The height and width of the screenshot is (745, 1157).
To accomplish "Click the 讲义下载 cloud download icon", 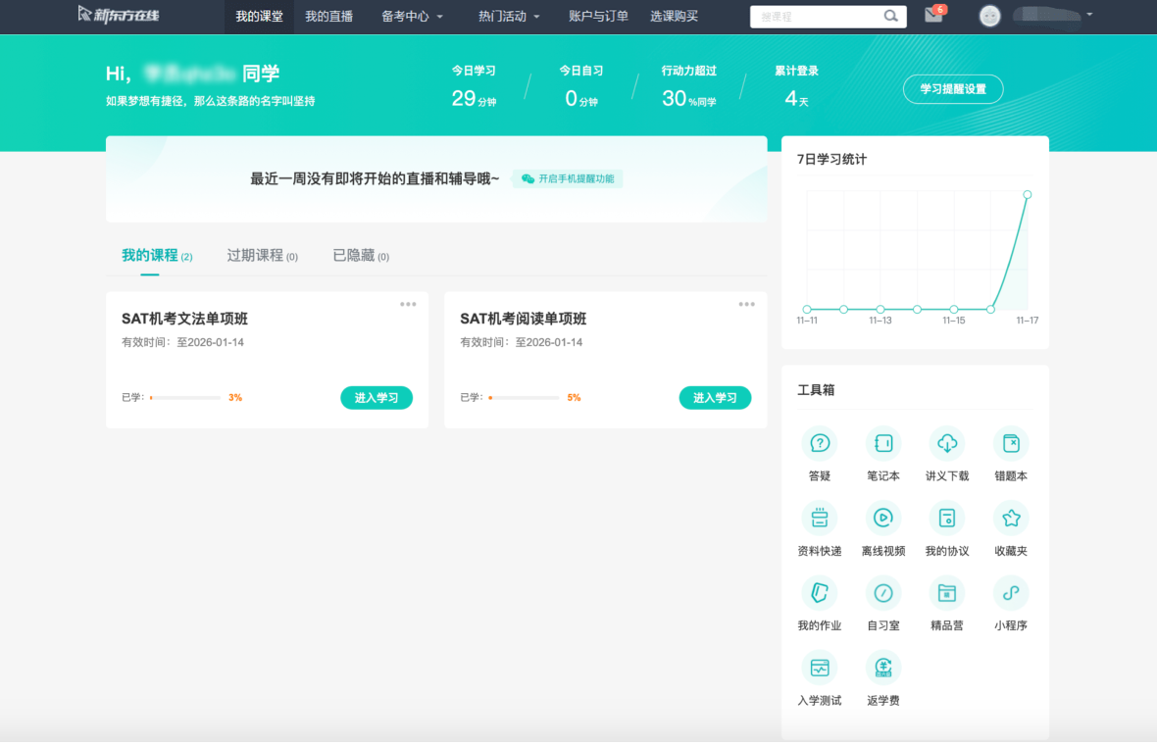I will 947,444.
